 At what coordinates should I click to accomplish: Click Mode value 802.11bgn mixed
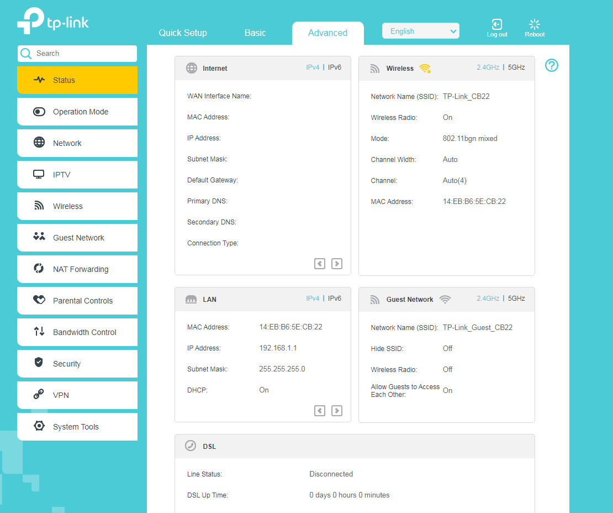470,139
